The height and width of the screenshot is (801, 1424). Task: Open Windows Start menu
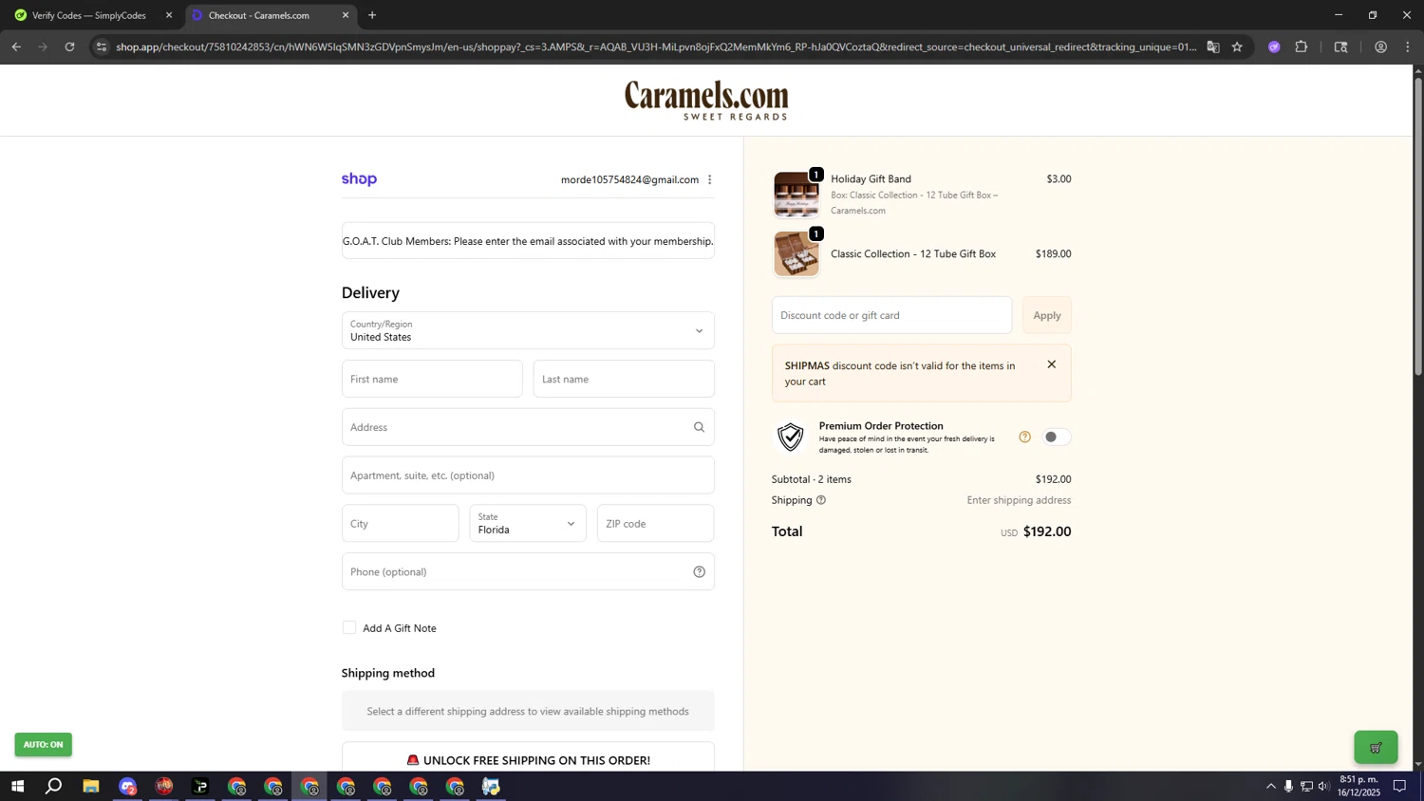17,787
